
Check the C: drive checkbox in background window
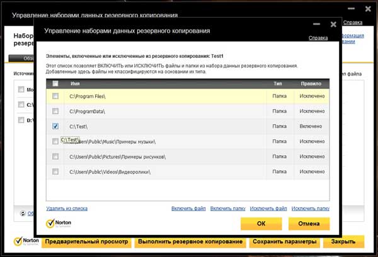coord(21,104)
